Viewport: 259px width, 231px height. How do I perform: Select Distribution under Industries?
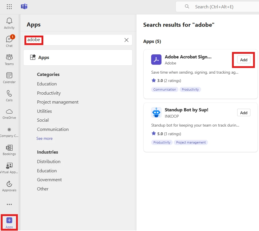[x=49, y=162]
